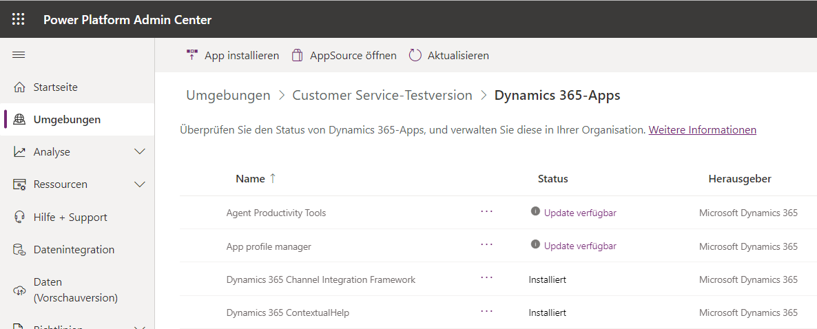Click the Daten (Vorschauversion) cloud icon
817x329 pixels.
click(19, 290)
